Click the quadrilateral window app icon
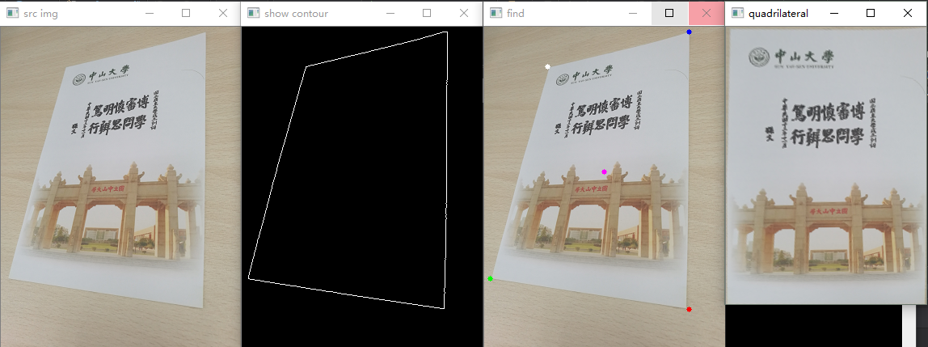Screen dimensions: 928x347 tap(737, 13)
